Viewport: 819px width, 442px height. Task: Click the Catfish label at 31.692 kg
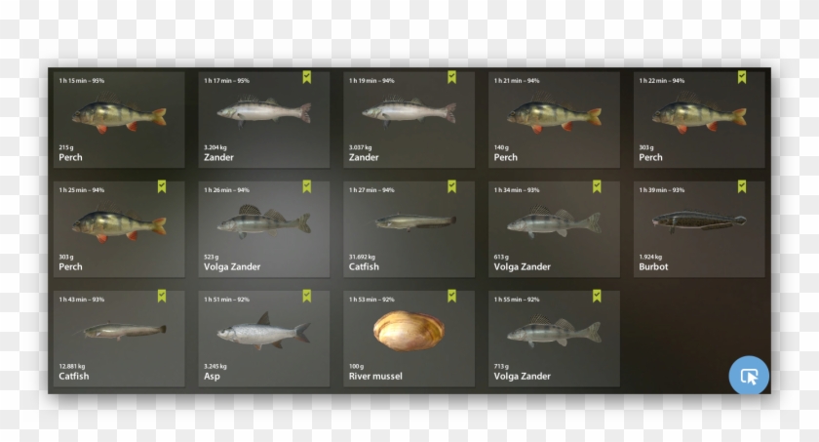[x=364, y=266]
